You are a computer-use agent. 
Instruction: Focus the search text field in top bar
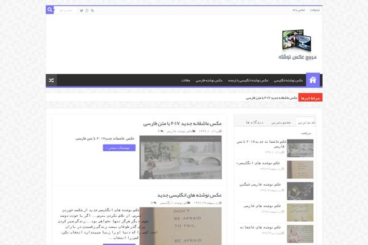[x=66, y=10]
